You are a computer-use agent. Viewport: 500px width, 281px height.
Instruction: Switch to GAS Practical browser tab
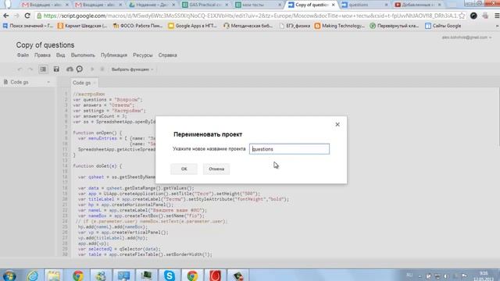click(x=205, y=5)
